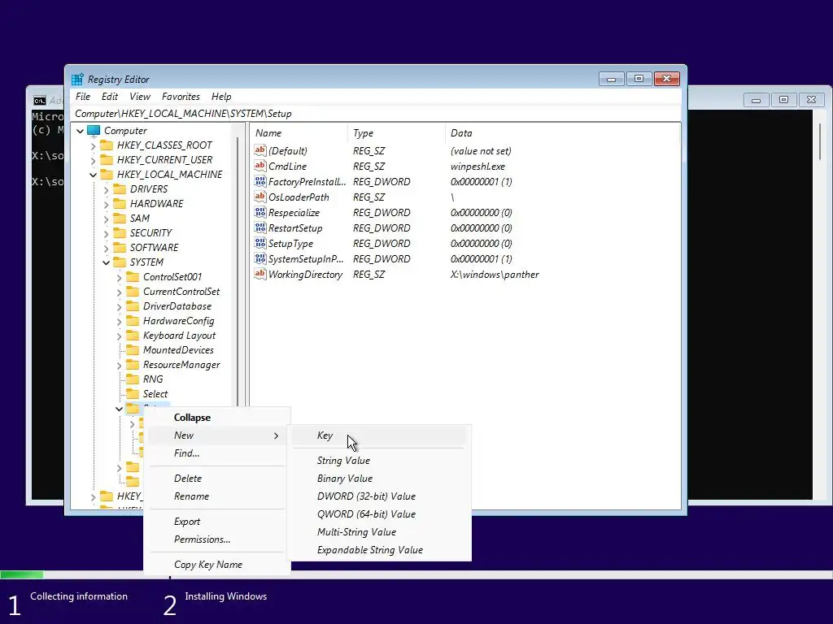Click the DWORD icon beside SystemSetupInP...
Viewport: 833px width, 624px height.
(259, 258)
